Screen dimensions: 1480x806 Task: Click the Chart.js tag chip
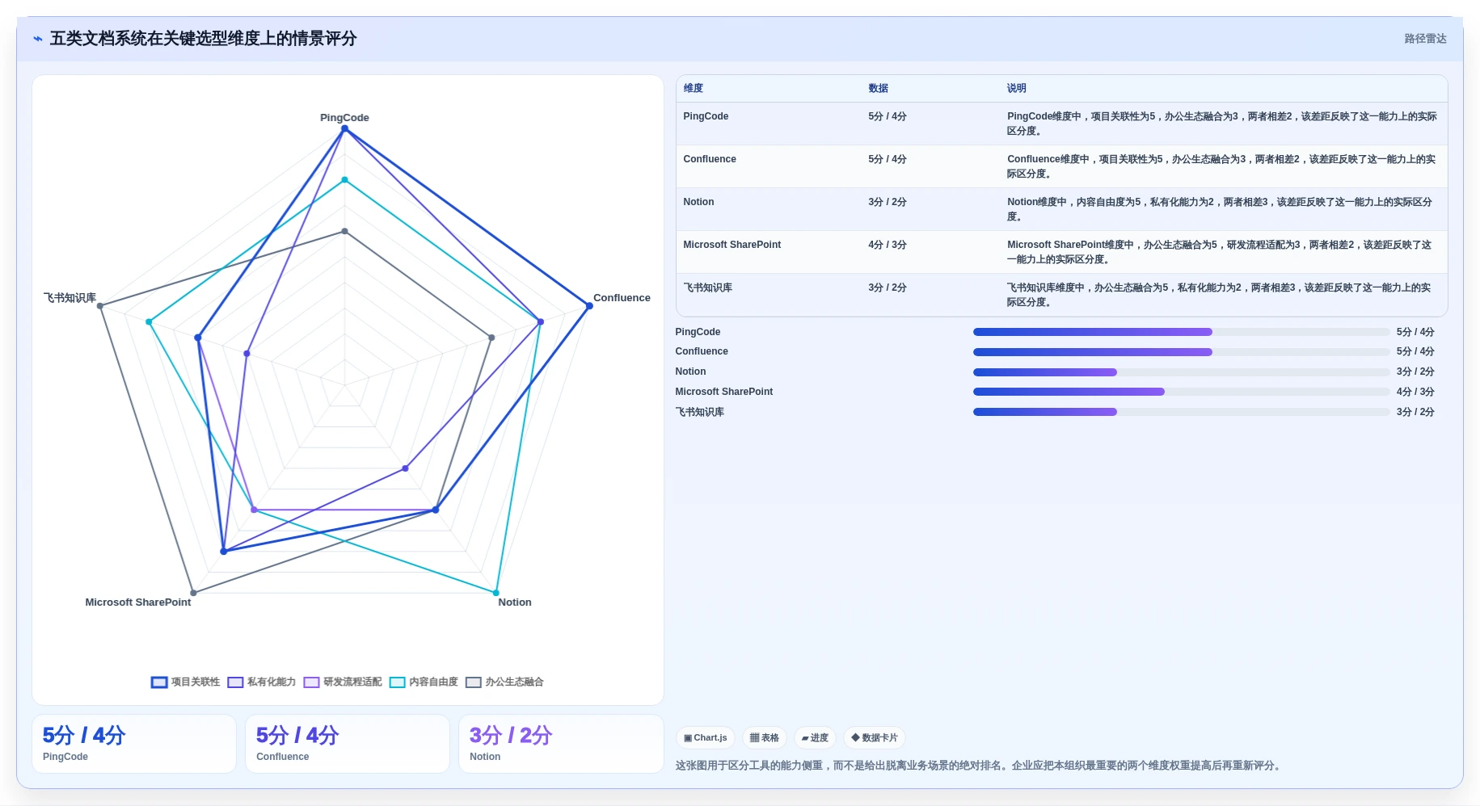pyautogui.click(x=705, y=737)
